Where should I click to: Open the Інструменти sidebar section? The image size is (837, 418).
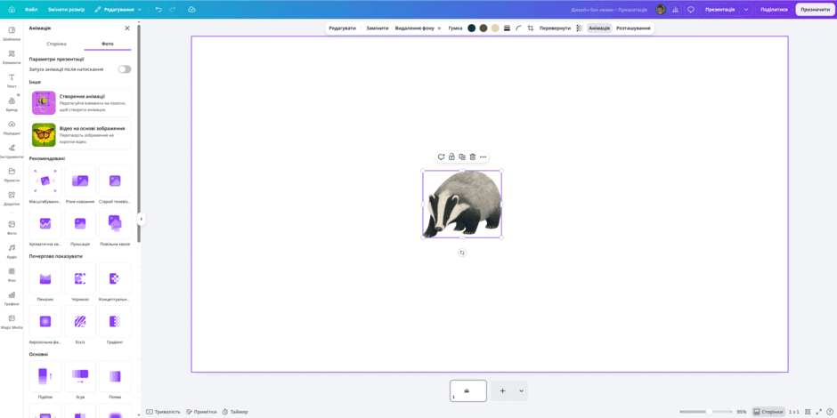[12, 150]
